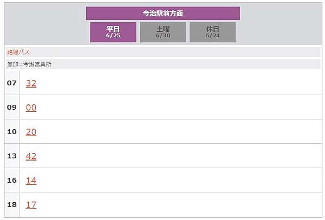This screenshot has height=220, width=325.
Task: Click the 16 hour cell
Action: (x=12, y=180)
